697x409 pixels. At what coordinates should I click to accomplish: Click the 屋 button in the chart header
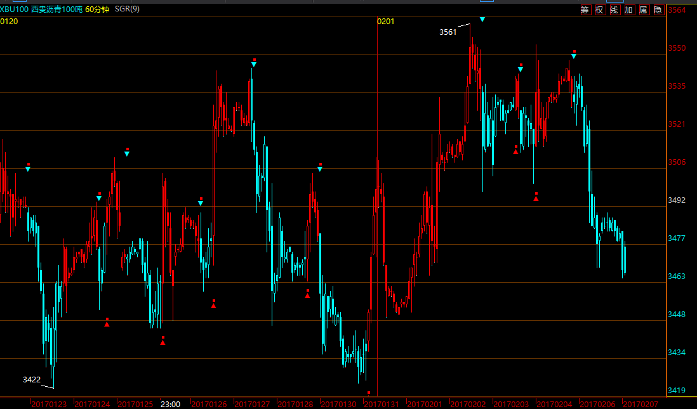(644, 10)
